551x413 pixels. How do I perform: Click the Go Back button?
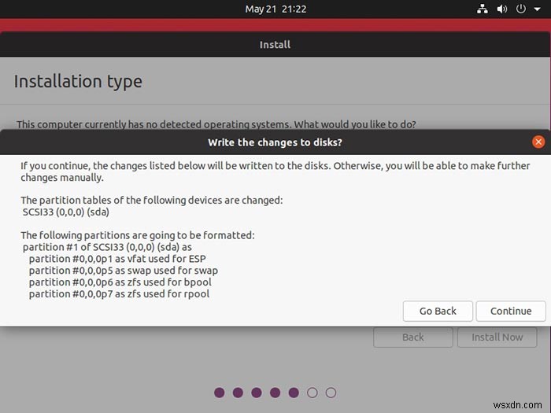pos(438,311)
